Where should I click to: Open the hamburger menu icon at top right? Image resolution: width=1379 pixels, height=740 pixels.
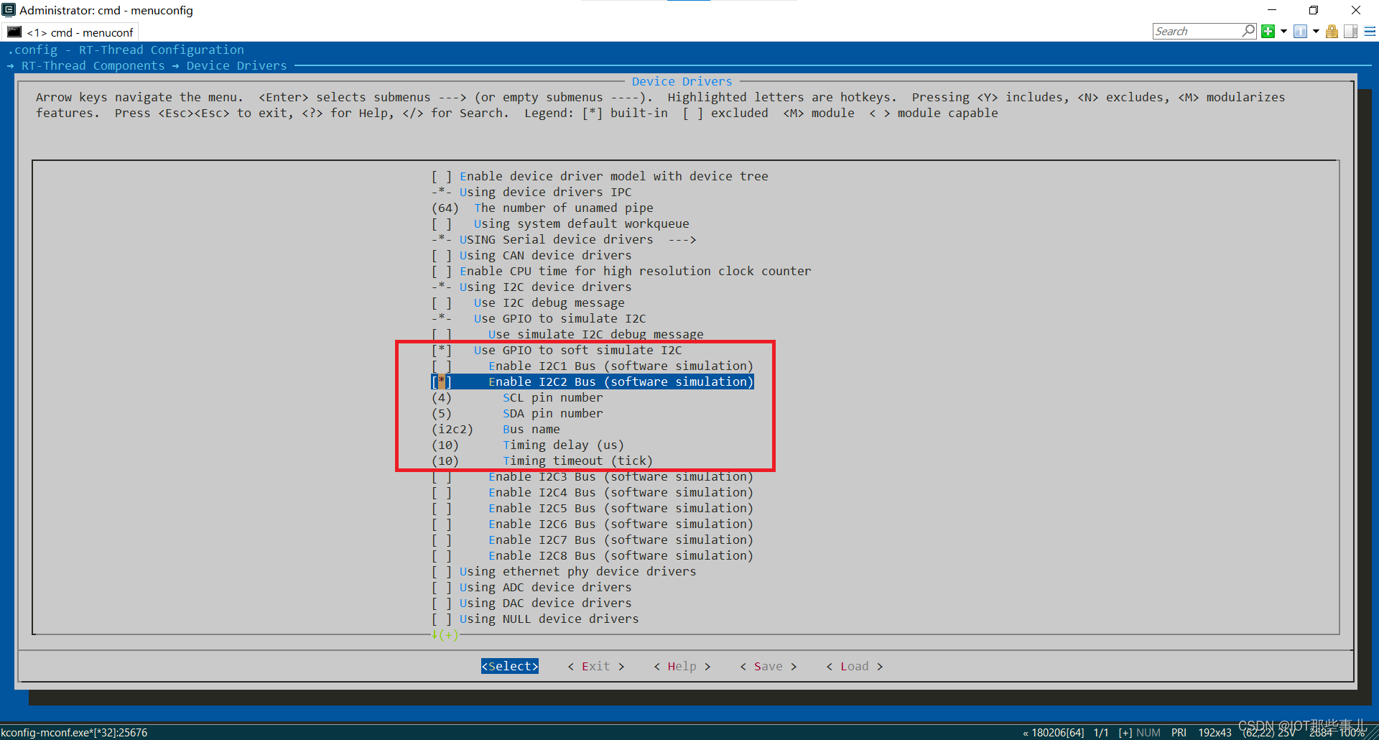1370,32
